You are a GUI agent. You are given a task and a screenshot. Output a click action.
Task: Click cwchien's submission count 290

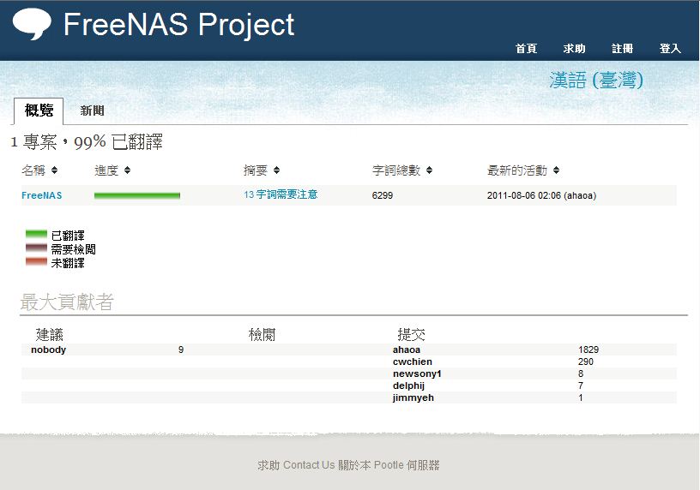coord(586,362)
